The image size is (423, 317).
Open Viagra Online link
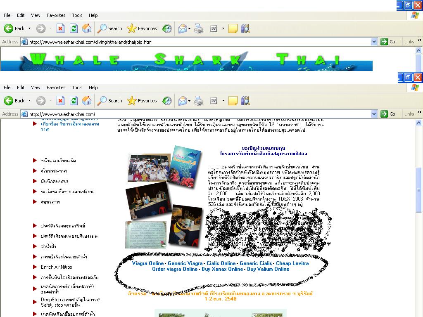pos(148,263)
